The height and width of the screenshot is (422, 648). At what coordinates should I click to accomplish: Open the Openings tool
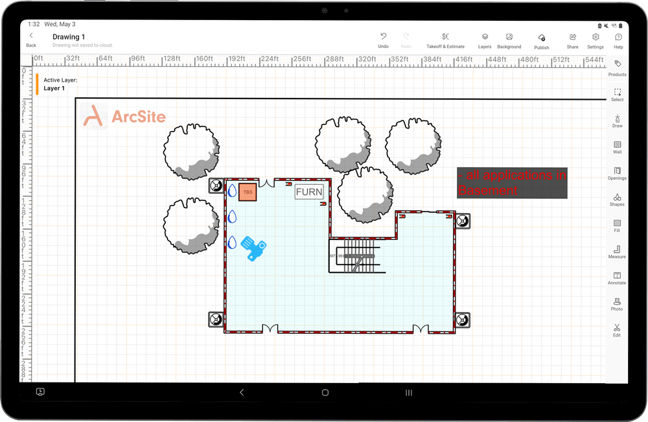coord(617,173)
